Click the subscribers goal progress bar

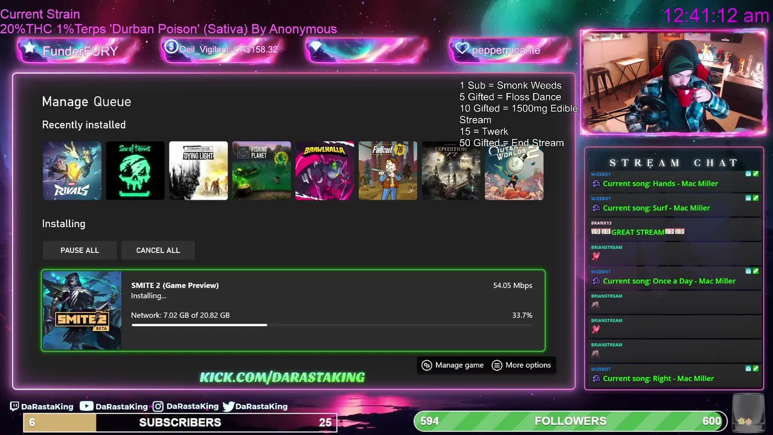(180, 422)
